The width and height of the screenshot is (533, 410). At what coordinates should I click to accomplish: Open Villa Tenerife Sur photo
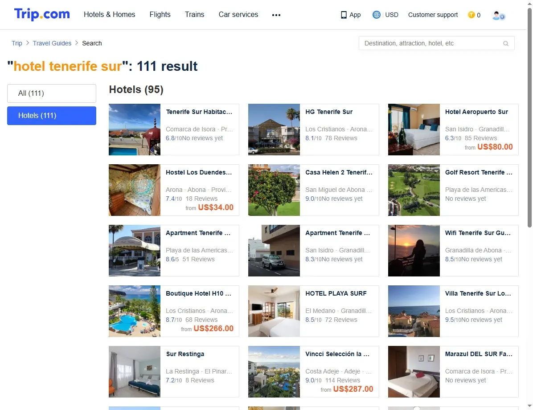coord(414,311)
